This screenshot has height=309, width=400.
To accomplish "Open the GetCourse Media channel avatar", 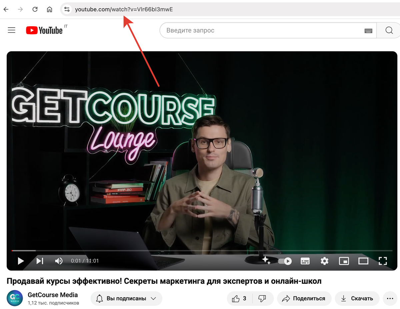I will pos(15,298).
